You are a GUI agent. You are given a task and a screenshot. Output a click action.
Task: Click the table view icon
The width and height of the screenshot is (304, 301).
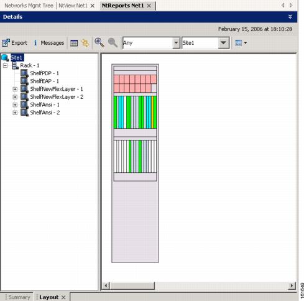(x=74, y=43)
